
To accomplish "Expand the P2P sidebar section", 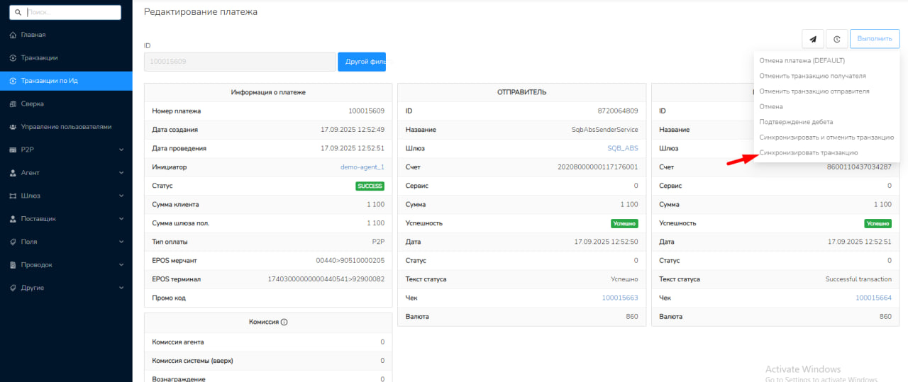I will coord(121,150).
